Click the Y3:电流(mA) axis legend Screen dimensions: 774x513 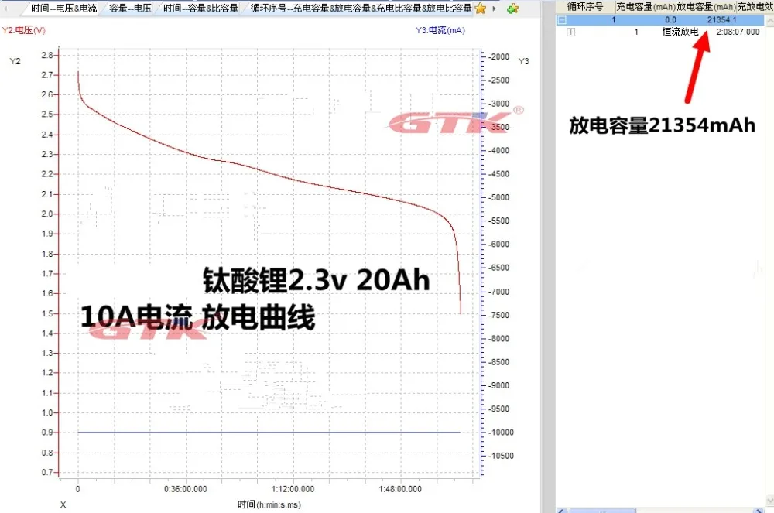point(440,30)
